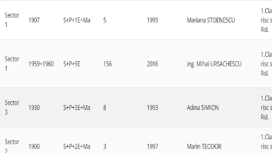272x153 pixels.
Task: Click the S+P+9E height regime cell
Action: (x=72, y=64)
